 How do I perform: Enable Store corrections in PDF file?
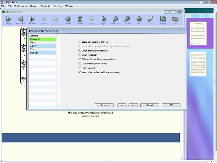[80, 42]
